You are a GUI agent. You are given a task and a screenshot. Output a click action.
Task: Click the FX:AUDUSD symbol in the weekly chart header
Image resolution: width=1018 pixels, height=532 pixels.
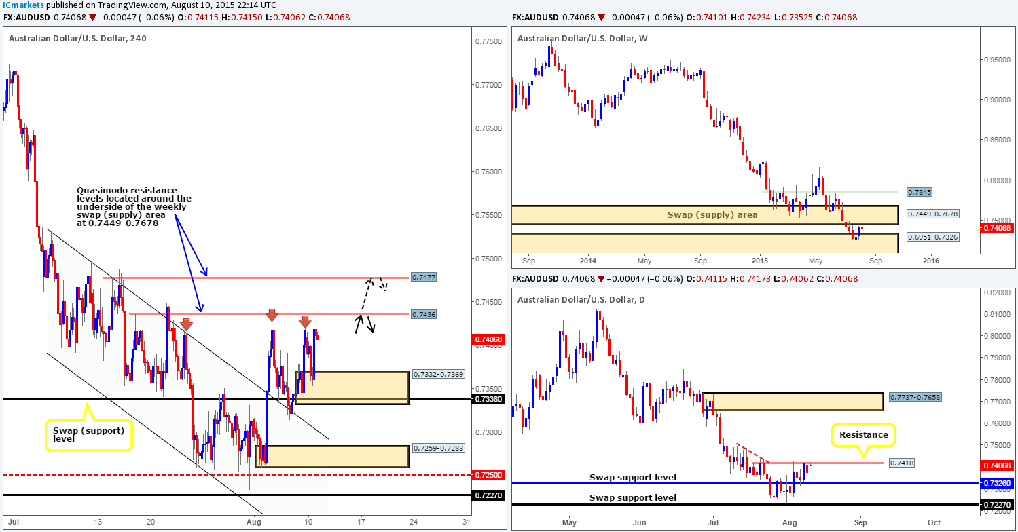535,17
